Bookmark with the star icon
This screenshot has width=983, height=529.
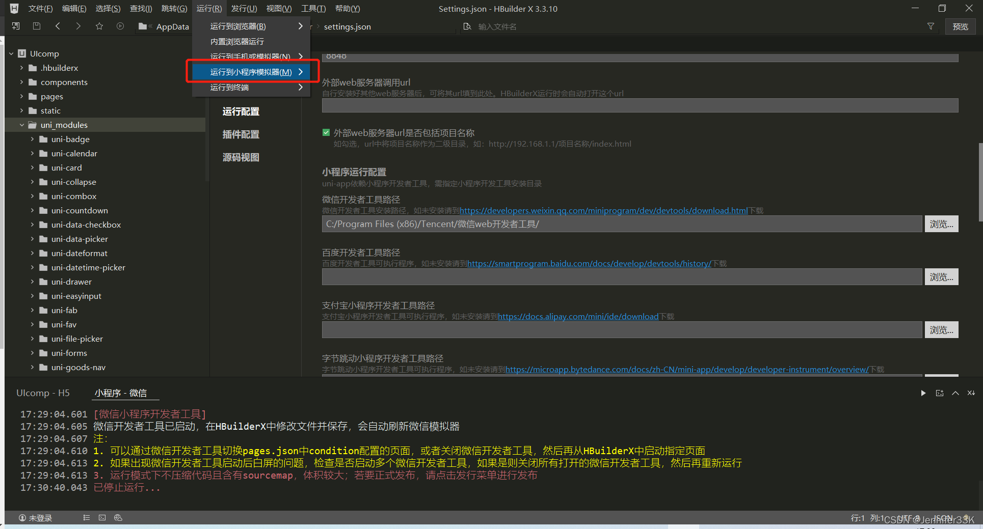pyautogui.click(x=99, y=26)
